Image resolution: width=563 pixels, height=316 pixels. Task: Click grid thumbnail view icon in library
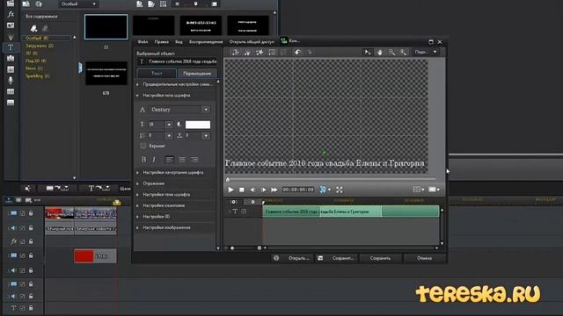pyautogui.click(x=163, y=4)
